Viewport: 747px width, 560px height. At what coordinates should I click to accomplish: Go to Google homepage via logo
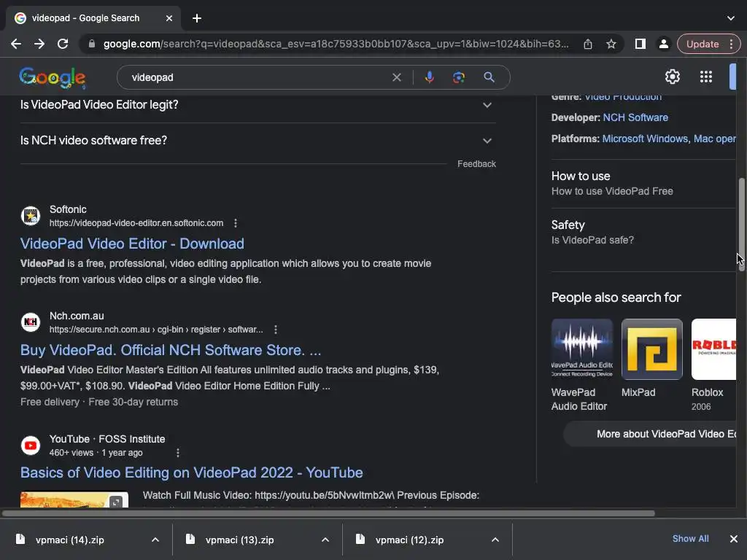[x=53, y=77]
